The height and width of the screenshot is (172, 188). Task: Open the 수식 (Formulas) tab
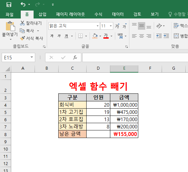(x=98, y=14)
